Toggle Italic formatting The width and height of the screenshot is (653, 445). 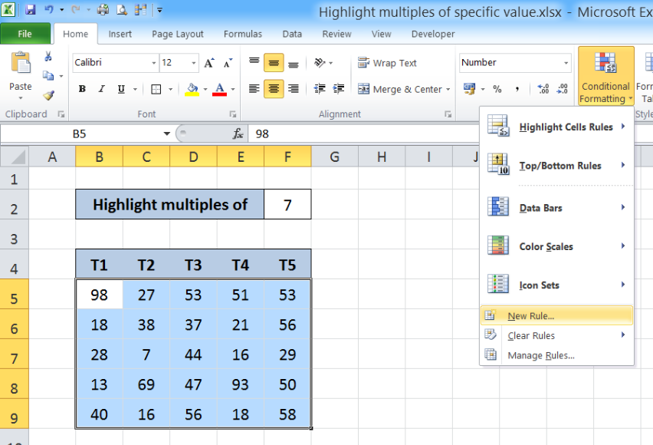(x=101, y=89)
